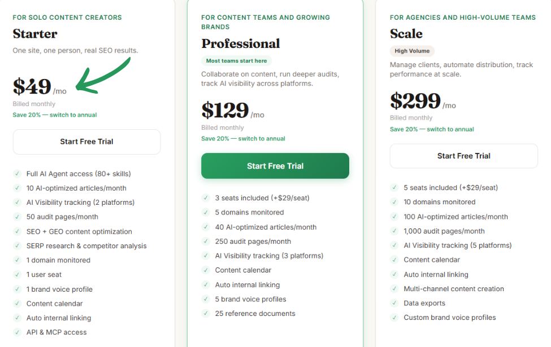Start free trial for the Scale plan
The height and width of the screenshot is (347, 551).
[x=463, y=156]
